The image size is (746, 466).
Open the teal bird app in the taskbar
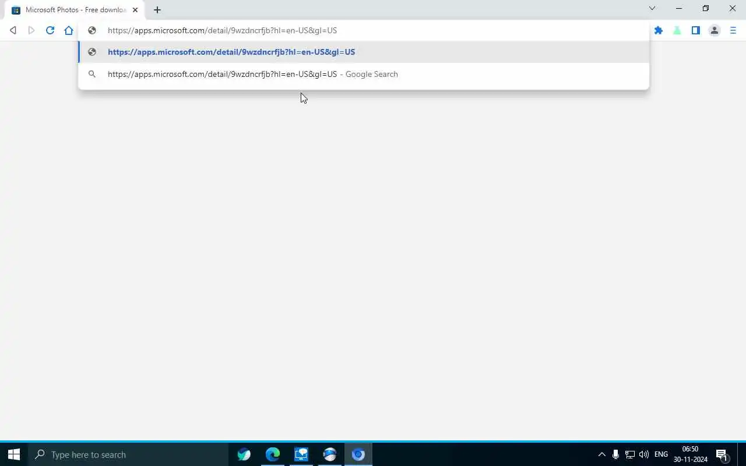pos(244,454)
